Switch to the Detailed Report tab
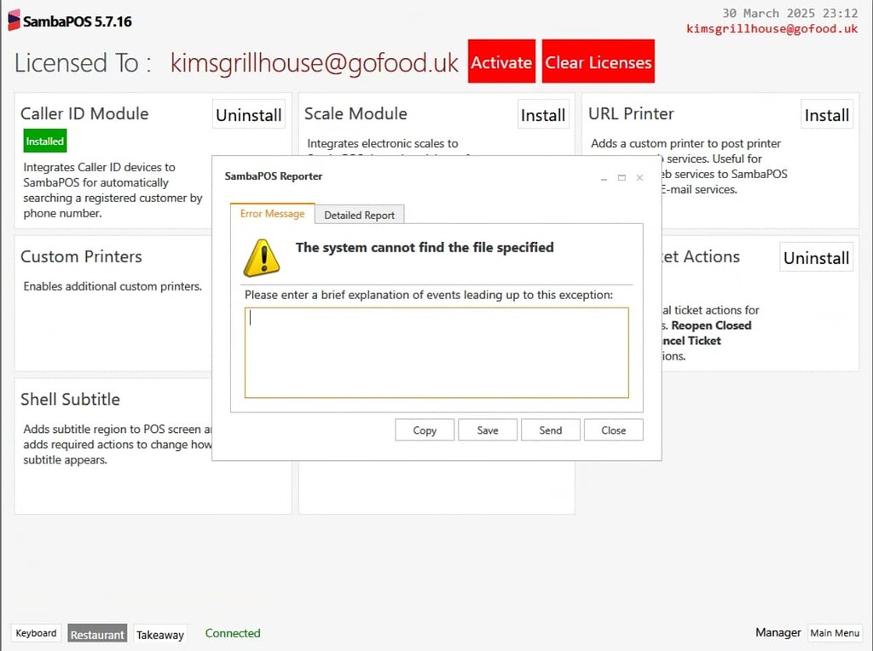Viewport: 873px width, 651px height. [x=359, y=214]
